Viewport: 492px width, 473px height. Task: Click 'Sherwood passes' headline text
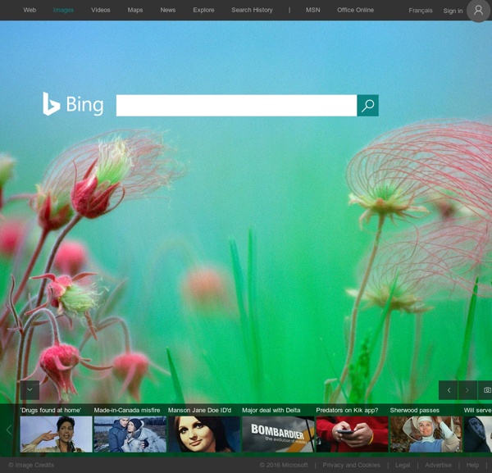point(414,410)
